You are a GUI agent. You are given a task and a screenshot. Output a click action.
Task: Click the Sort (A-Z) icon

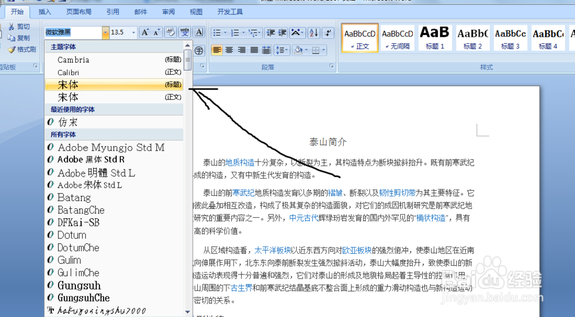coord(314,33)
